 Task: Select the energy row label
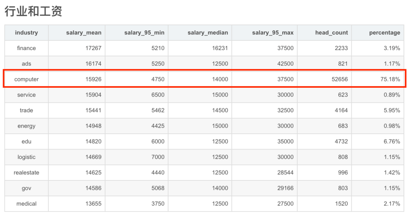coord(26,126)
